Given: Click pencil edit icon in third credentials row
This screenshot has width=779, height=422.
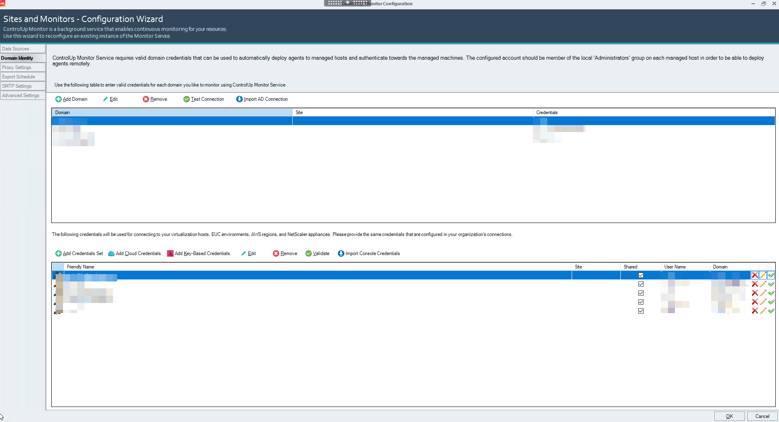Looking at the screenshot, I should point(763,293).
